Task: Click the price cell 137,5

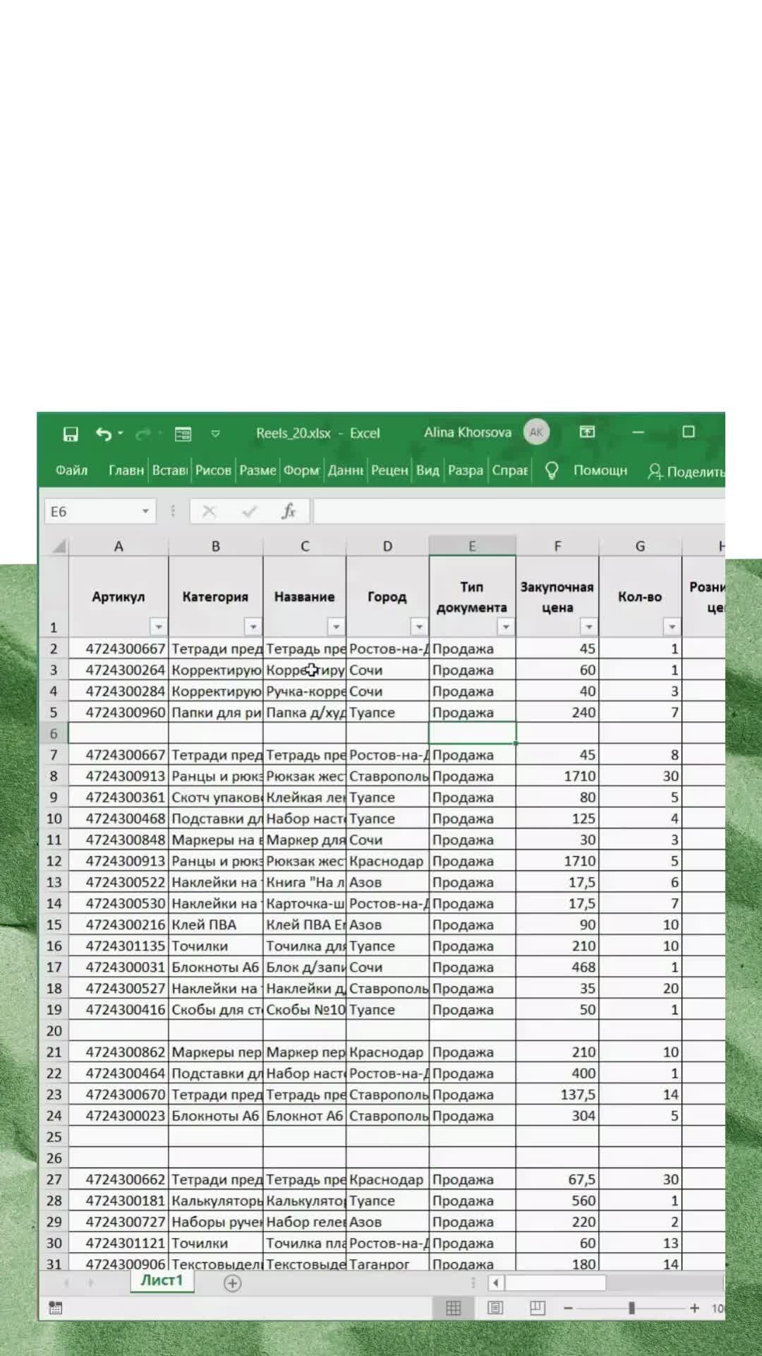Action: 557,1095
